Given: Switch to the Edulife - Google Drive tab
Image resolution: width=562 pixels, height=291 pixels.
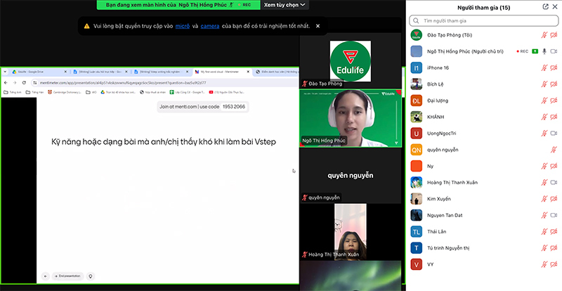Looking at the screenshot, I should point(38,72).
